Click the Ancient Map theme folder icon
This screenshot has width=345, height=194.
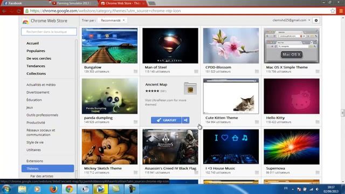point(190,88)
